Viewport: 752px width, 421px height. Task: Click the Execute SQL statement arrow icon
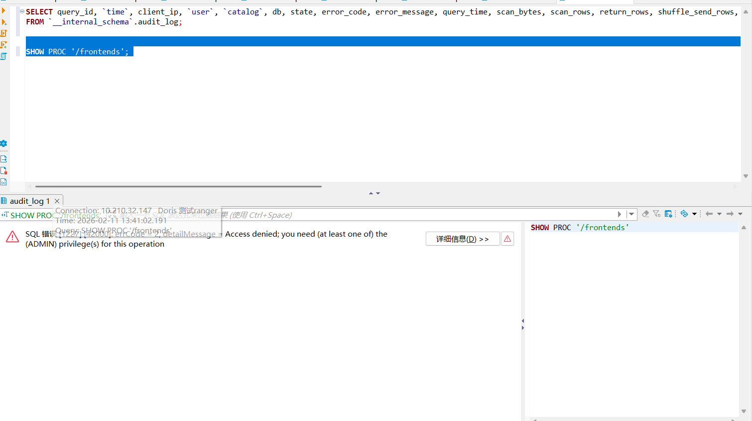[x=3, y=10]
